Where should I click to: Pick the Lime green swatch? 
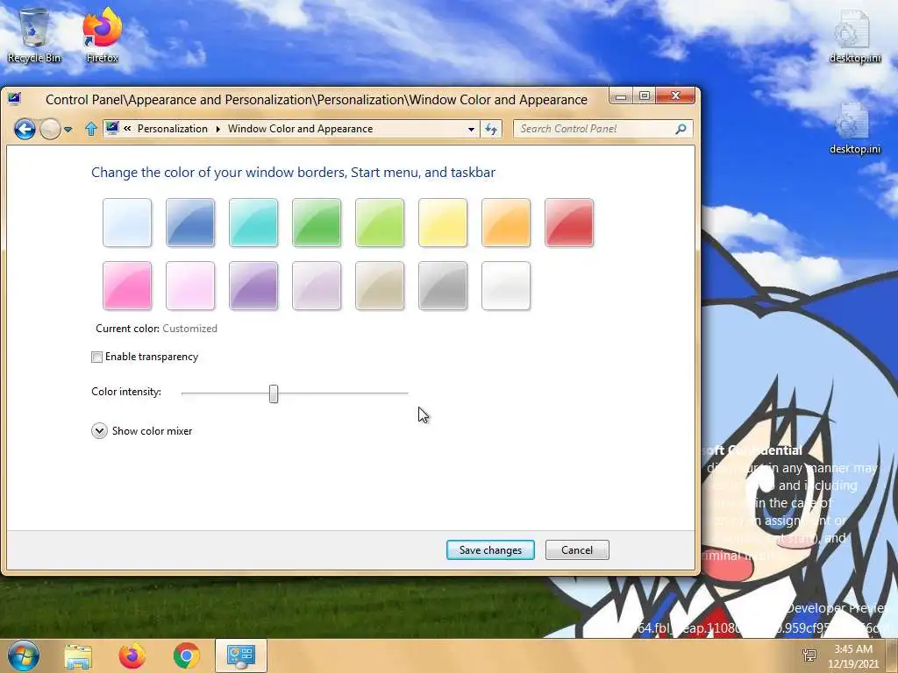(x=380, y=223)
